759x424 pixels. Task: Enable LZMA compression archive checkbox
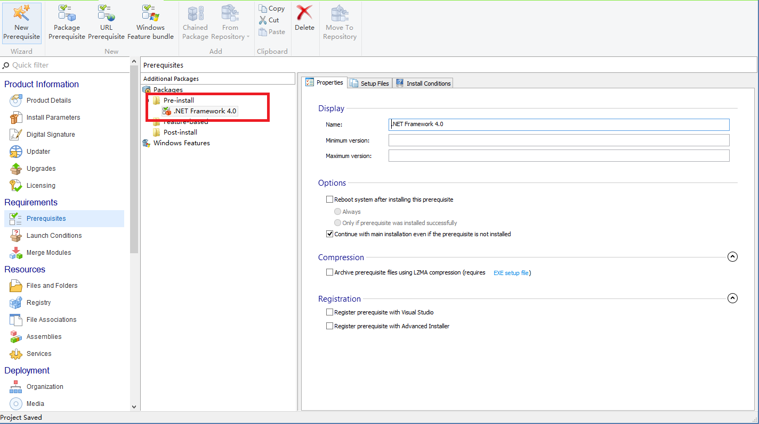tap(329, 272)
